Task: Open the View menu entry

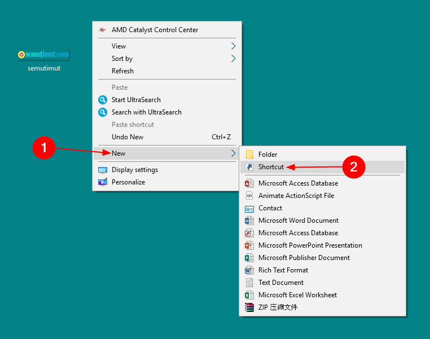Action: click(167, 46)
